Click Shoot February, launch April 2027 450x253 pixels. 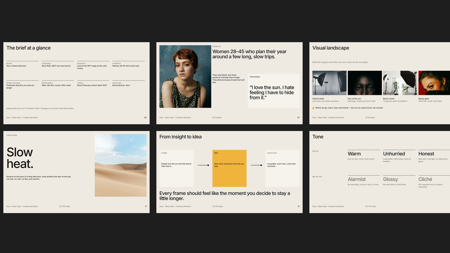point(92,85)
